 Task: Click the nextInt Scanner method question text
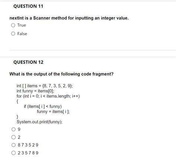click(x=69, y=18)
